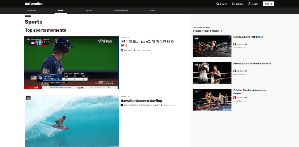Click the Sign up button
Image resolution: width=299 pixels, height=147 pixels.
point(269,4)
